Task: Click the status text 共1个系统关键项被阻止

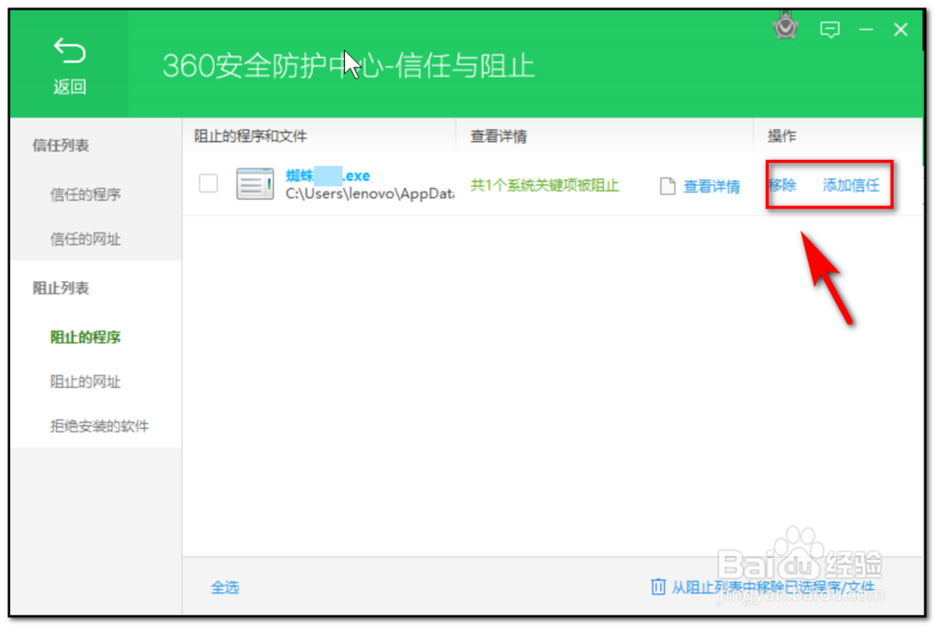Action: 544,185
